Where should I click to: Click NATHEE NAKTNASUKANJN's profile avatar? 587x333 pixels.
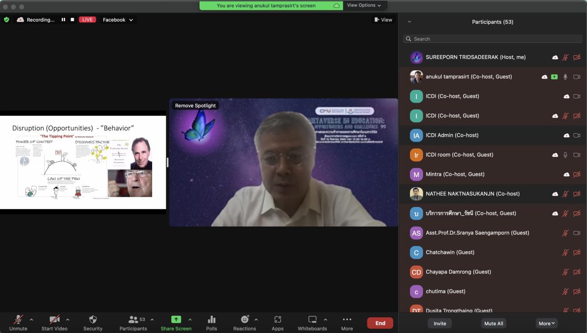pyautogui.click(x=416, y=194)
